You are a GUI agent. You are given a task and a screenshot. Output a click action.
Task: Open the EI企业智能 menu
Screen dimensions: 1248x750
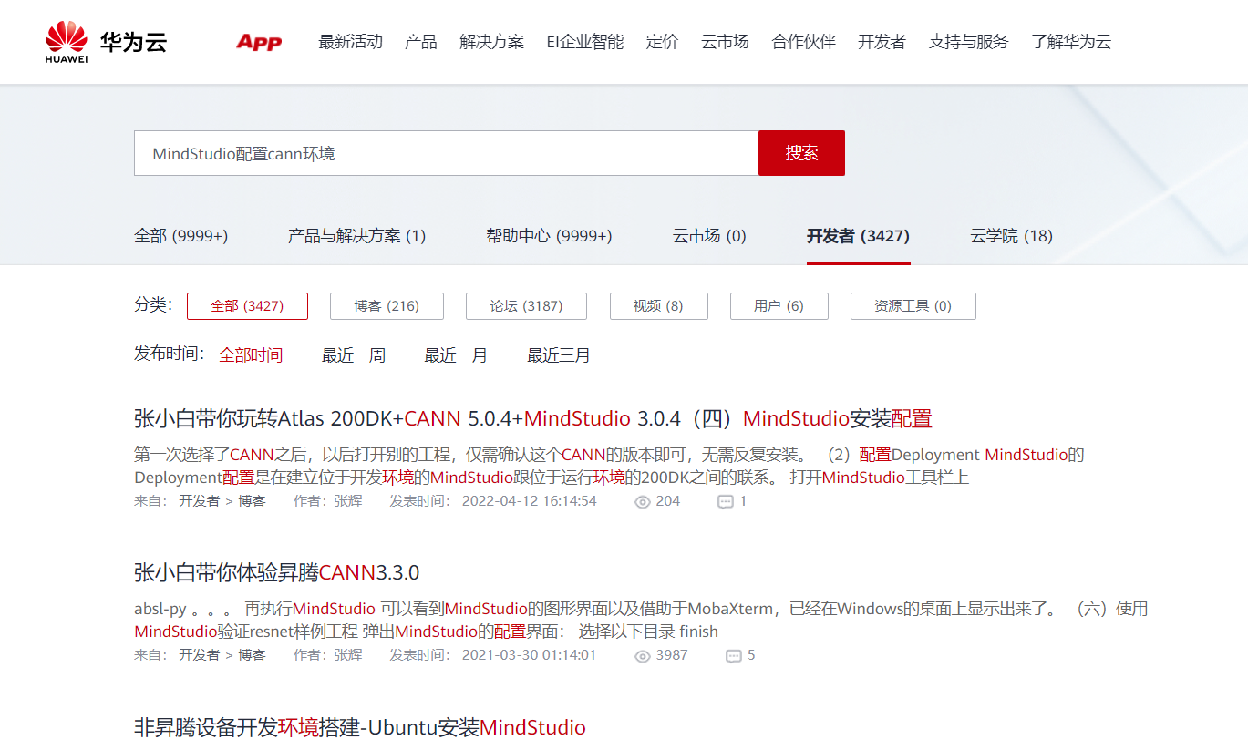pyautogui.click(x=585, y=42)
